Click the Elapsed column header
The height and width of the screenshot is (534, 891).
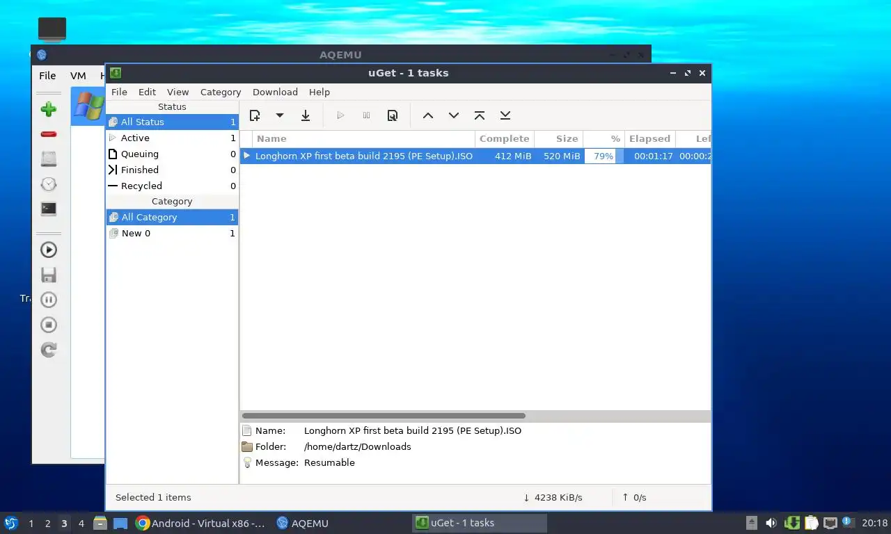click(x=649, y=138)
